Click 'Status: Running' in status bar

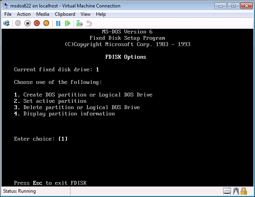[x=19, y=191]
